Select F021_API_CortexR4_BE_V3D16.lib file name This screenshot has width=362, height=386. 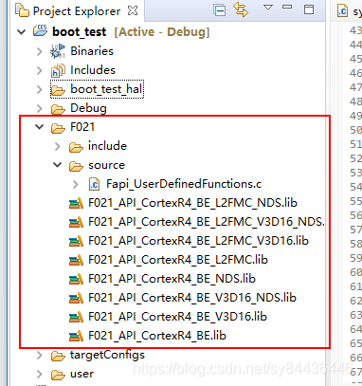(177, 317)
